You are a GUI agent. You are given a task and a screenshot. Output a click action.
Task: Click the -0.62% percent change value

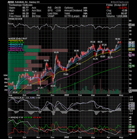point(122,8)
